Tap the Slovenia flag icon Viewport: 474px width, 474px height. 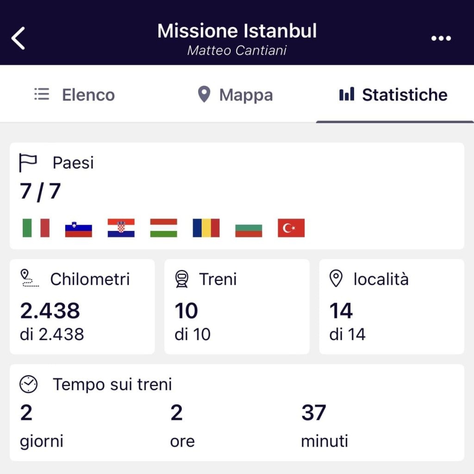(78, 228)
